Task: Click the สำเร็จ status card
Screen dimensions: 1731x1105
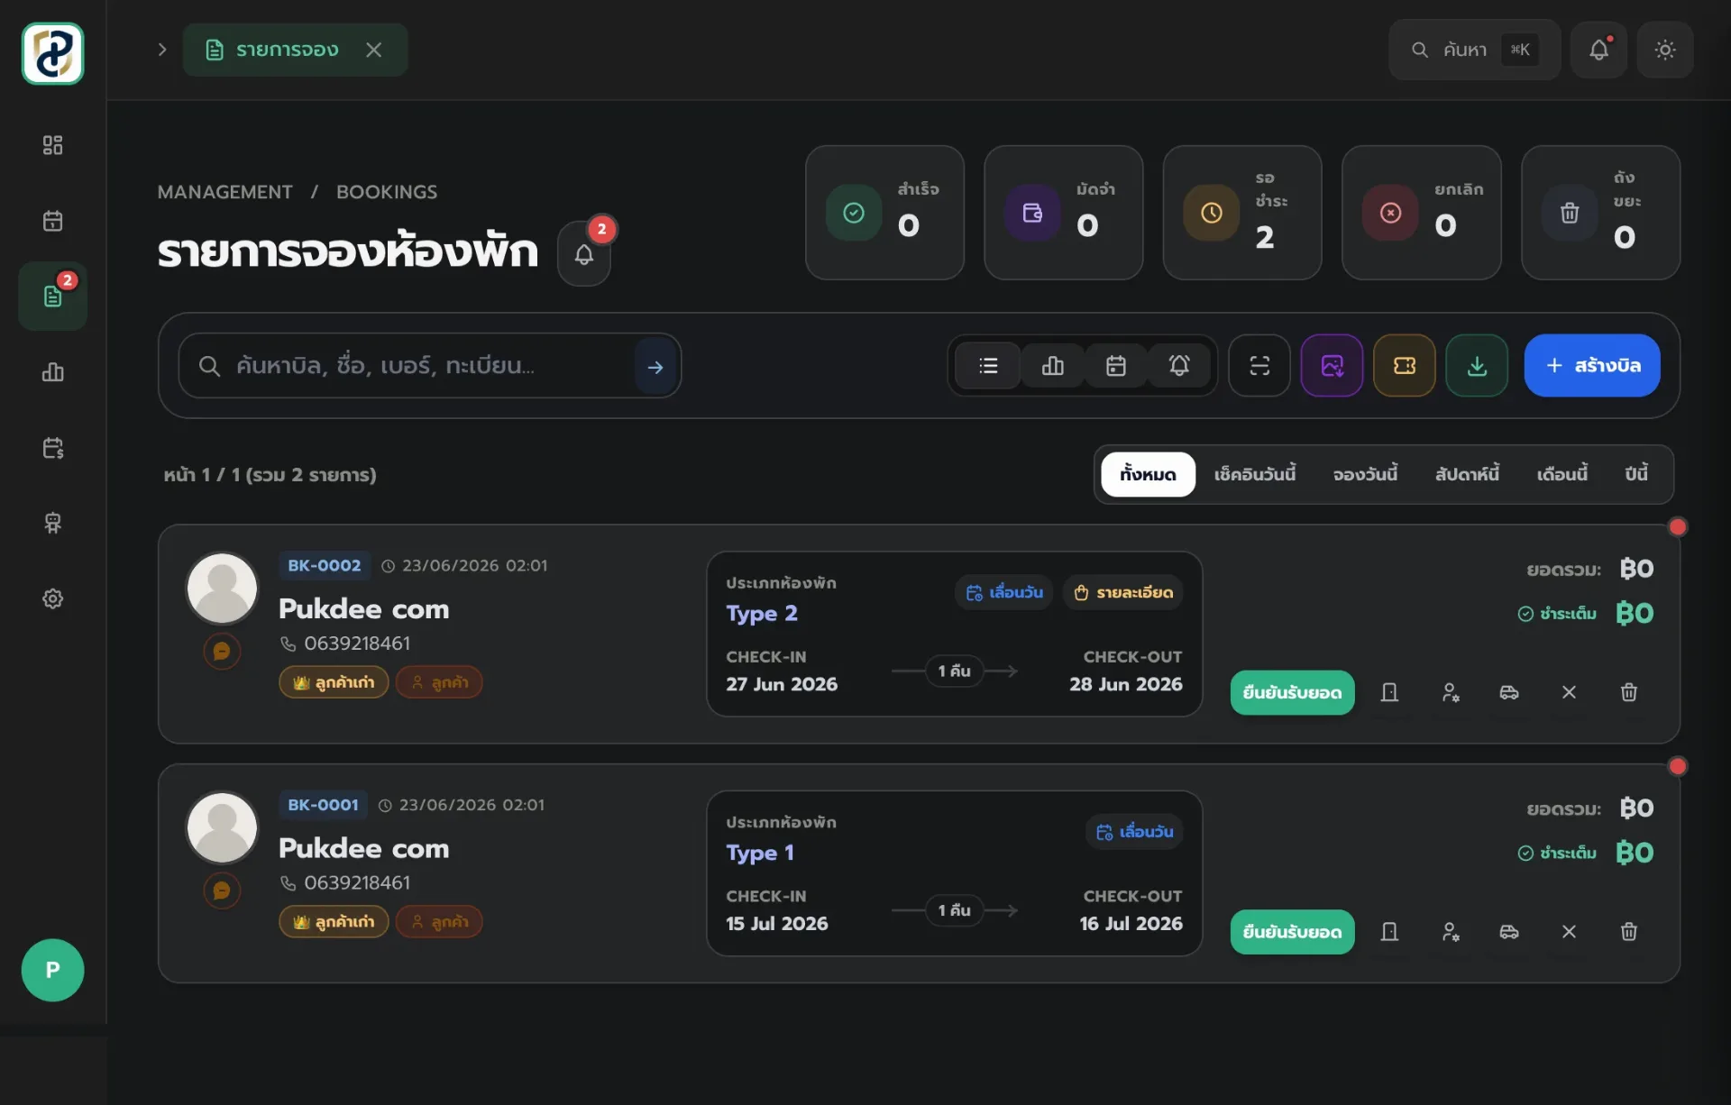Action: pos(884,213)
